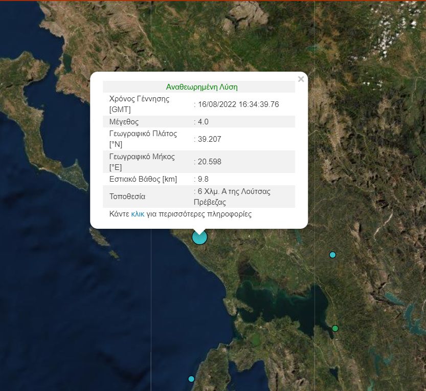
Task: Click the 'Αναθεωρημένη Λύση' popup header
Action: coord(201,87)
